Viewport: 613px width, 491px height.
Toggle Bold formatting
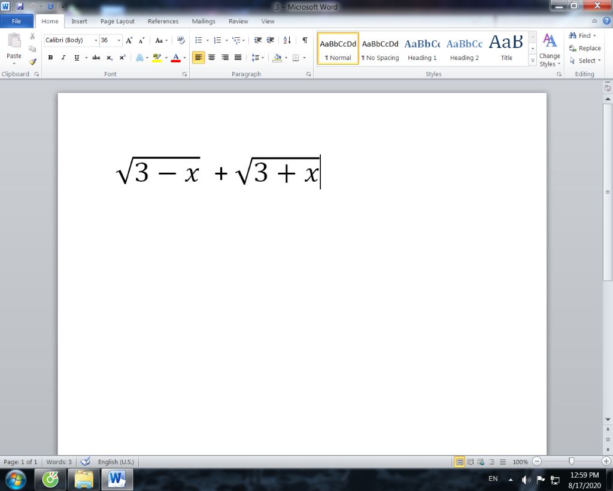pos(50,58)
